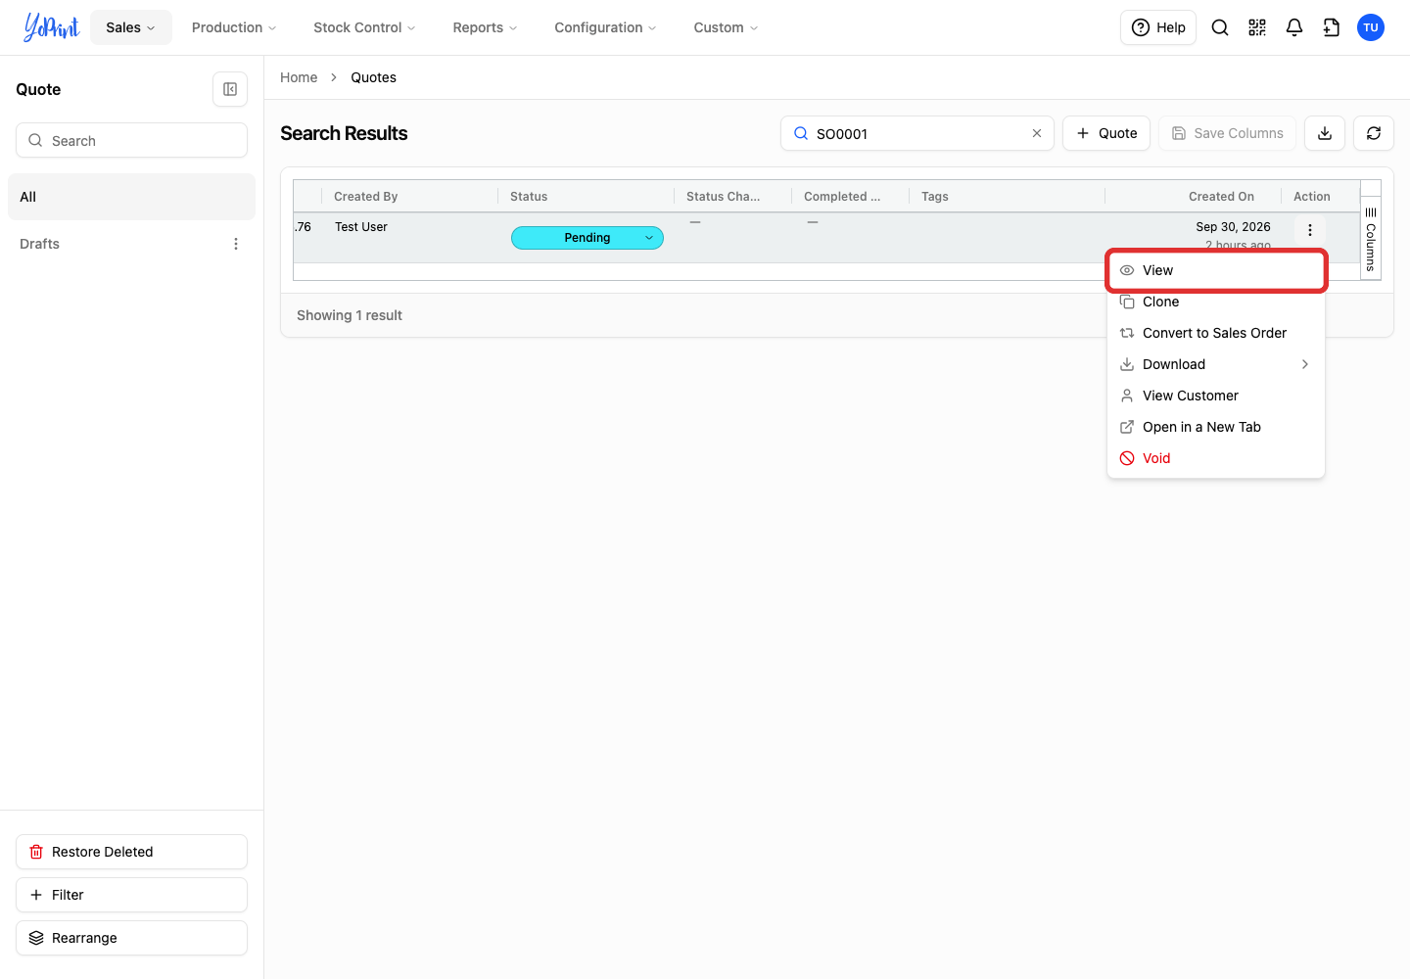Select Convert to Sales Order

[x=1216, y=333]
